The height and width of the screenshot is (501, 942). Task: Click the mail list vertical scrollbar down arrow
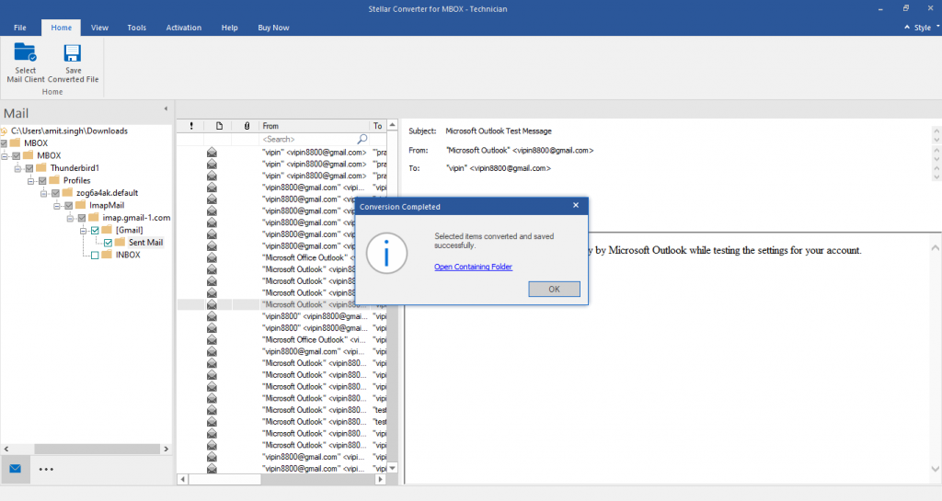392,468
